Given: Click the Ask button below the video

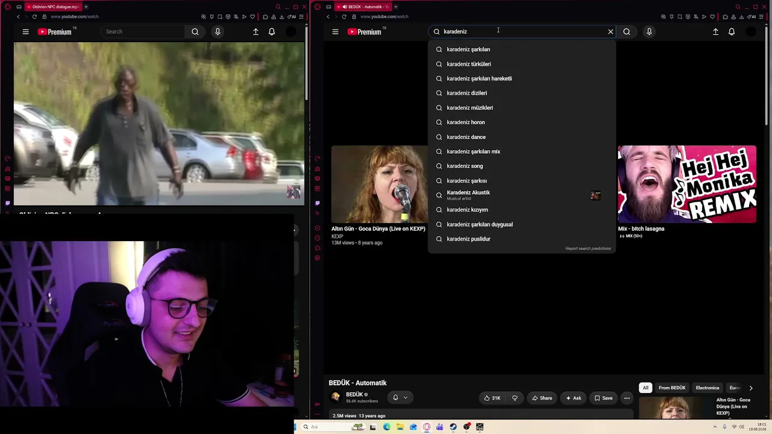Looking at the screenshot, I should coord(573,398).
